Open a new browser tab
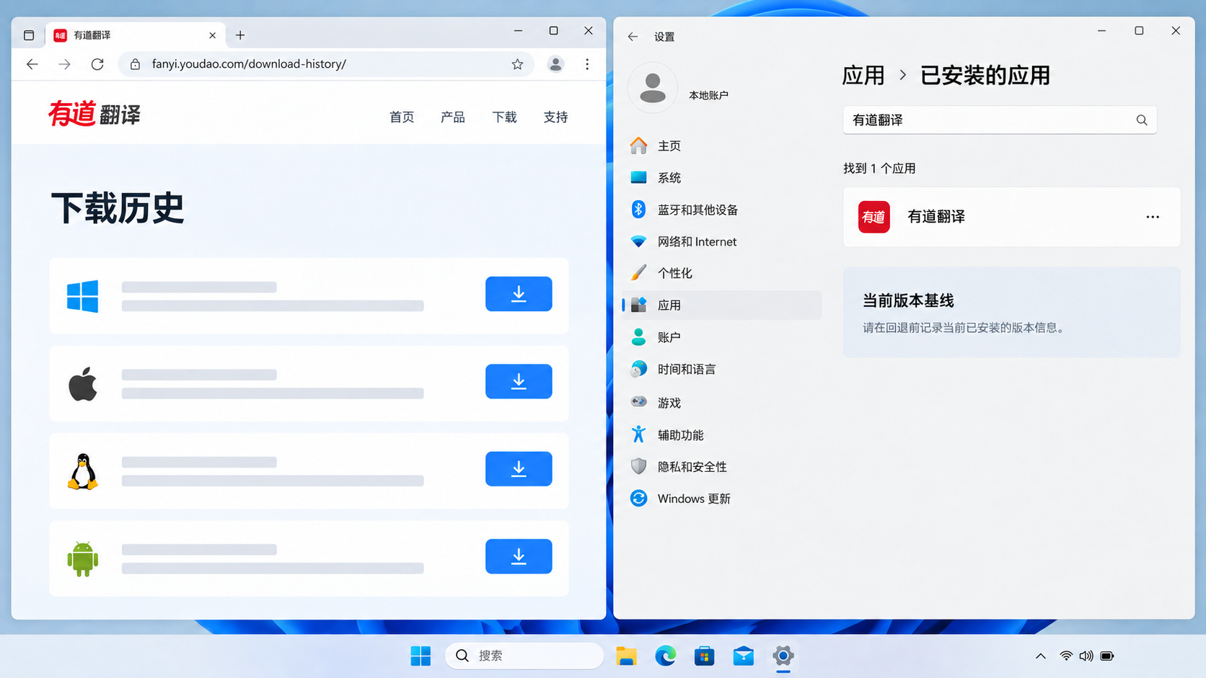 point(240,35)
